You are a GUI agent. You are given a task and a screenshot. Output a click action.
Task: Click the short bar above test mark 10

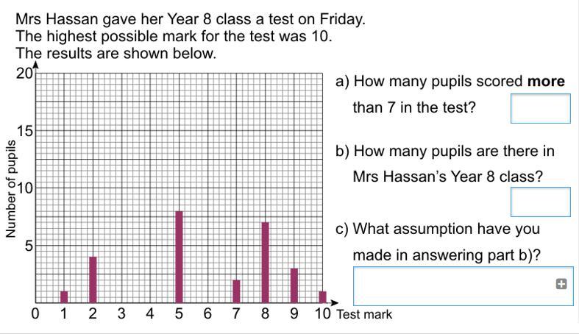point(322,297)
